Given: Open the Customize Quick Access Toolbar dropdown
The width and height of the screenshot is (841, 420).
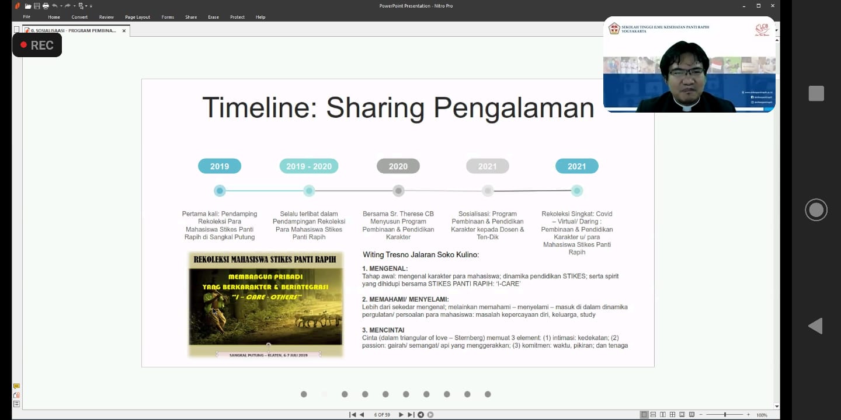Looking at the screenshot, I should [91, 6].
